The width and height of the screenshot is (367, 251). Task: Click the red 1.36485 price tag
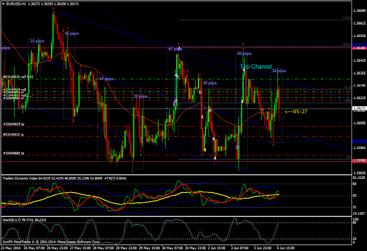tap(359, 48)
